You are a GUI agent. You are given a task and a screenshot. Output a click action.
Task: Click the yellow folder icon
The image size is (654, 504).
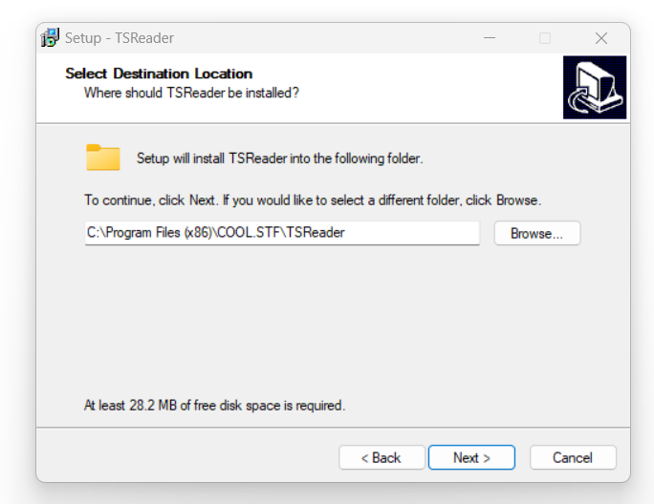click(103, 157)
